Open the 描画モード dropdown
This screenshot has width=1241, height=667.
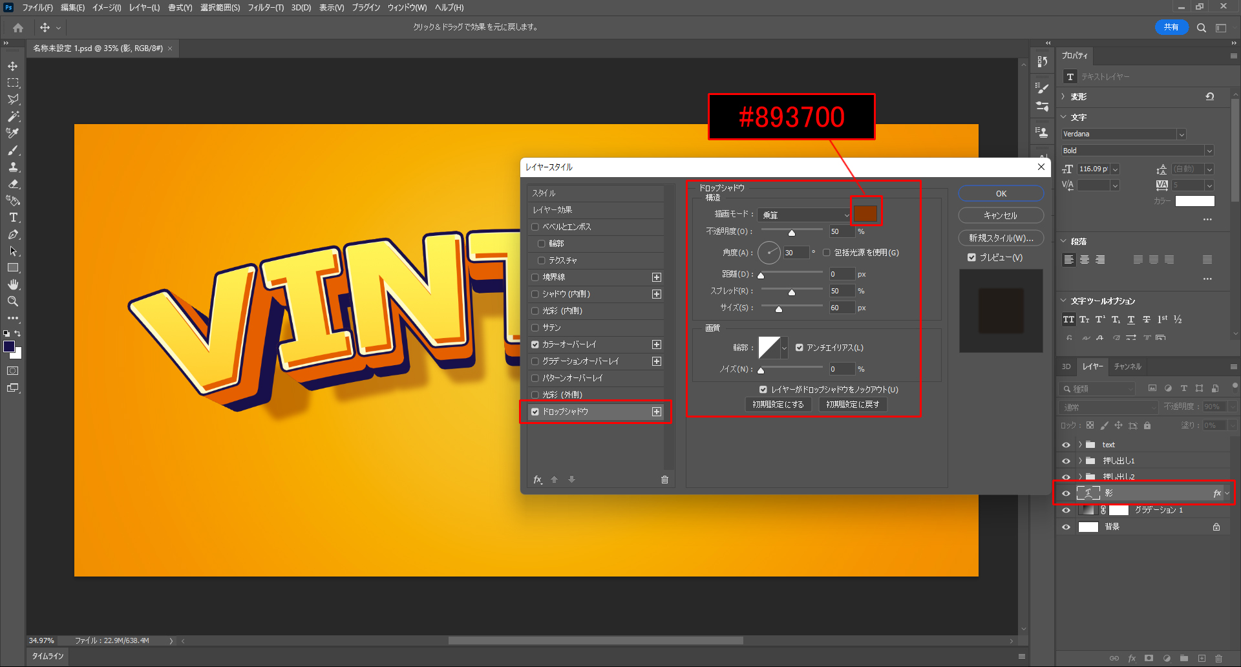pos(804,215)
